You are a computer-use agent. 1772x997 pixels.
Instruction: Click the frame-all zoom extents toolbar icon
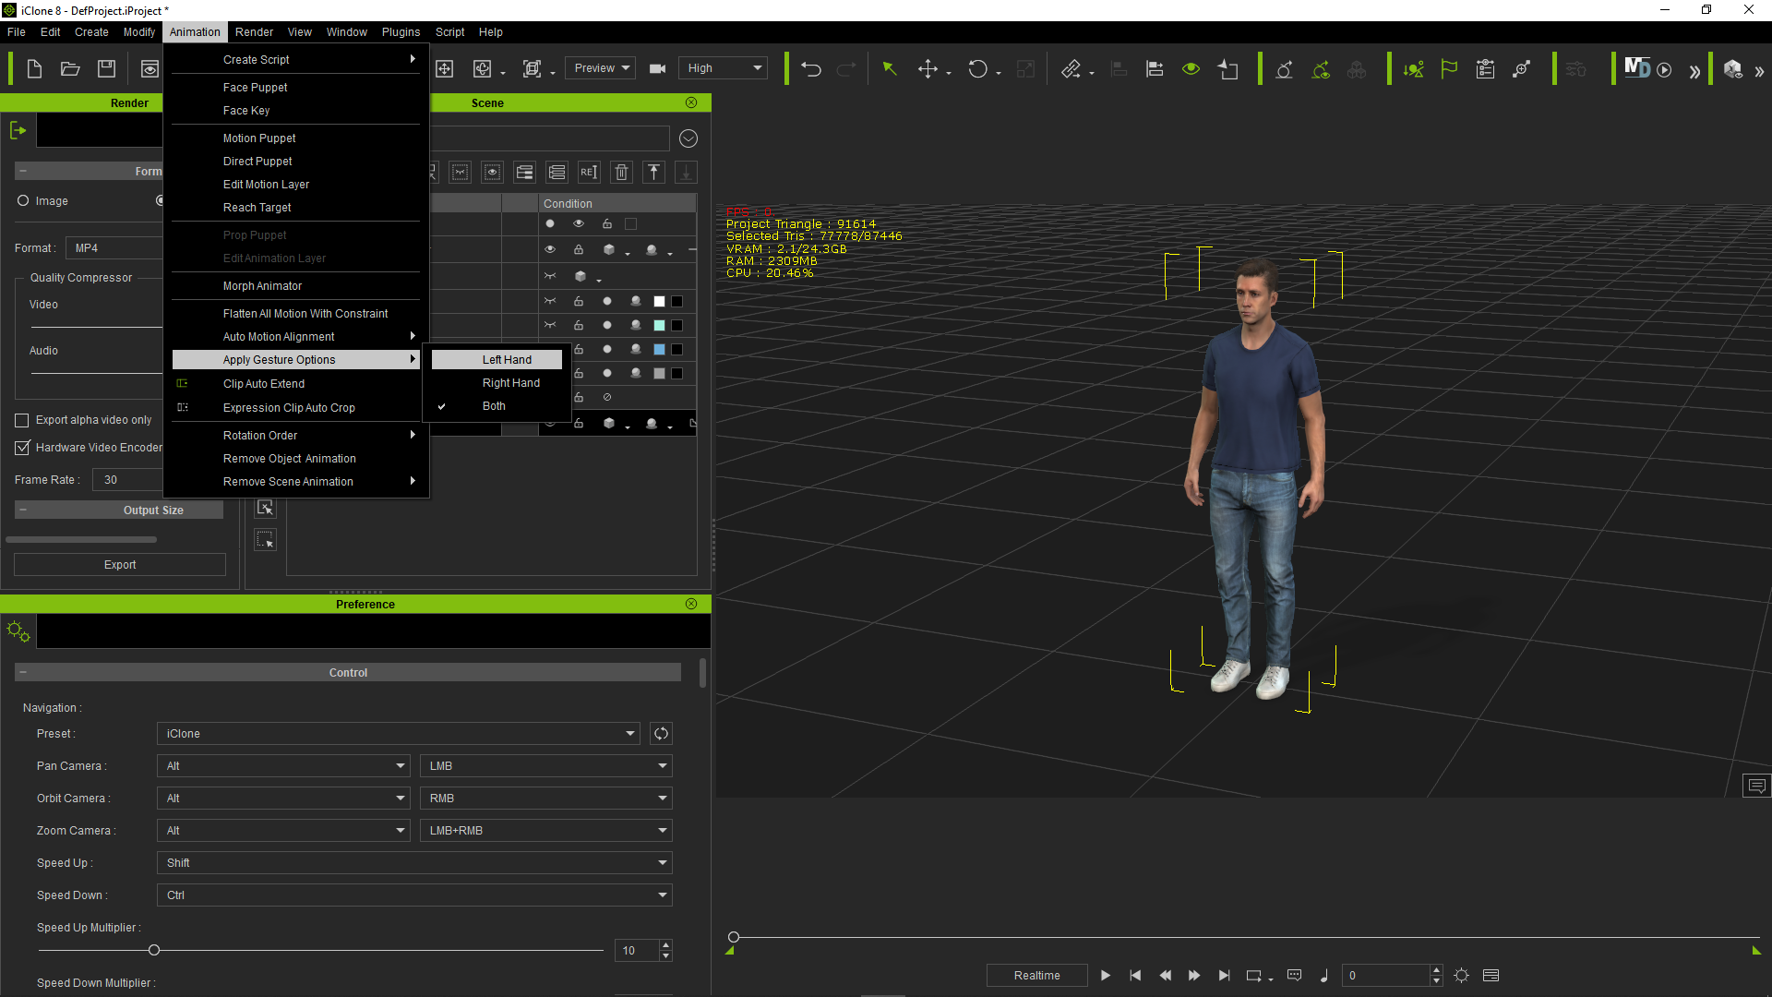[533, 68]
